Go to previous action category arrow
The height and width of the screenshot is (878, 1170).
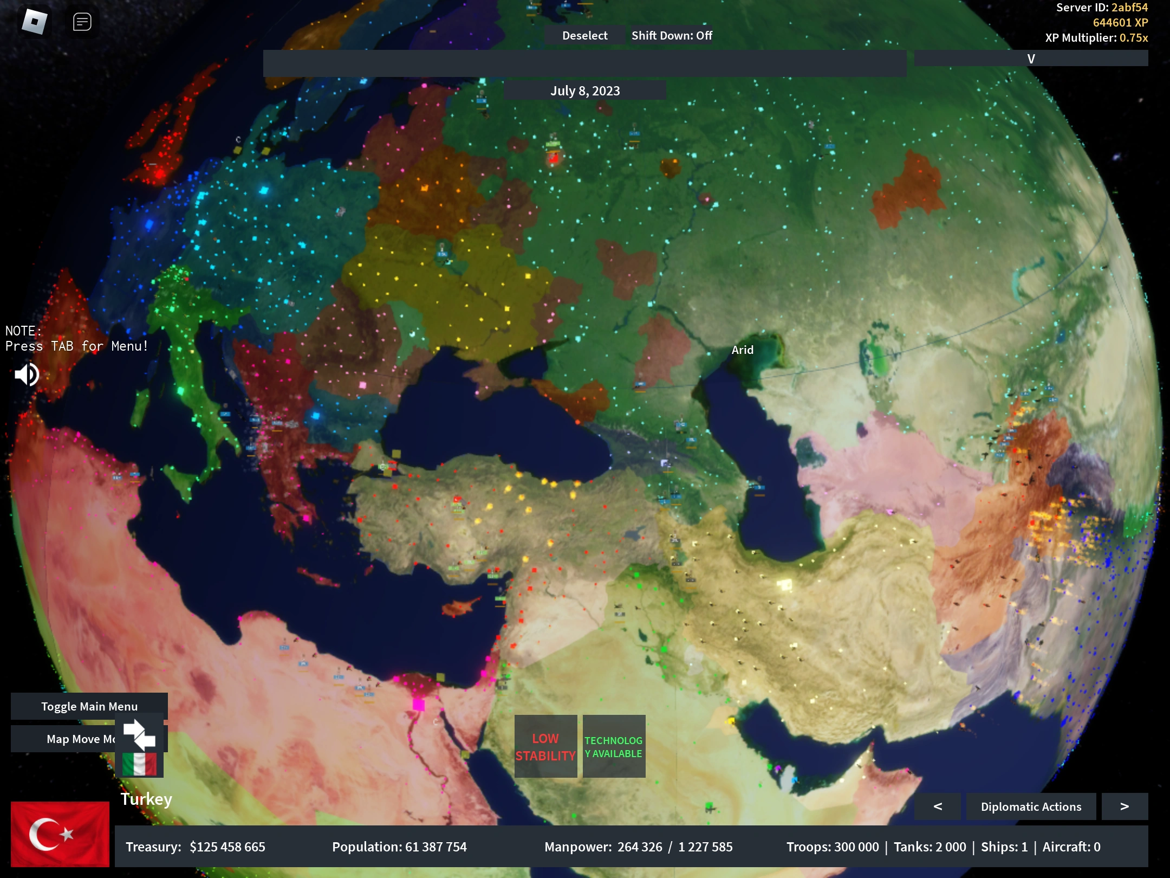tap(938, 806)
